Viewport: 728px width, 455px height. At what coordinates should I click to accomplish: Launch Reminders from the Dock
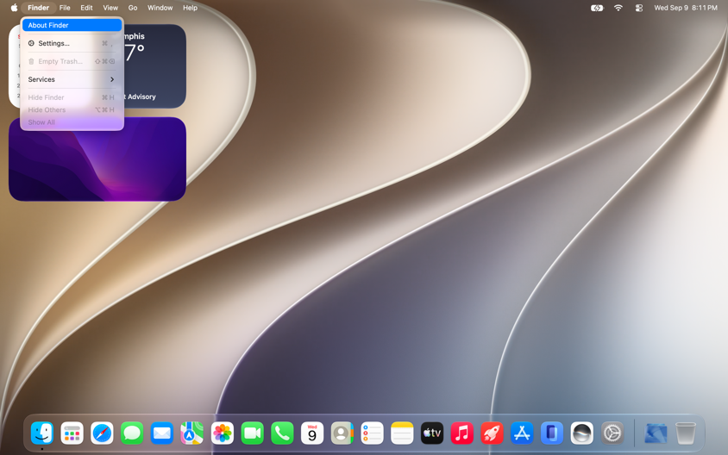[x=373, y=433]
